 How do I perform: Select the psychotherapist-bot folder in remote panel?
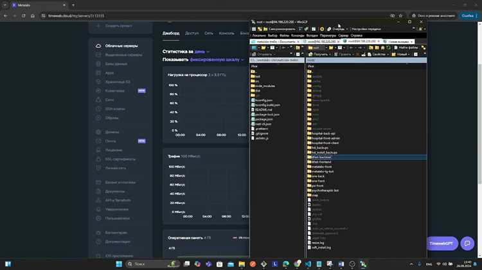323,190
